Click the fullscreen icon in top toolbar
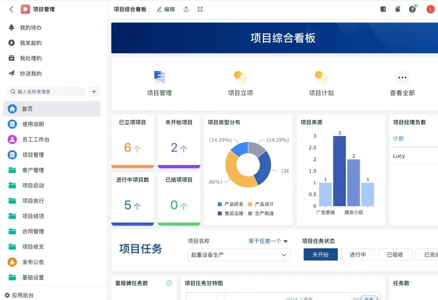The image size is (438, 300). tap(200, 9)
